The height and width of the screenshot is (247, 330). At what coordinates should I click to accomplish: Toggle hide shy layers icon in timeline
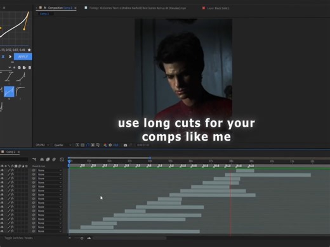coord(42,160)
